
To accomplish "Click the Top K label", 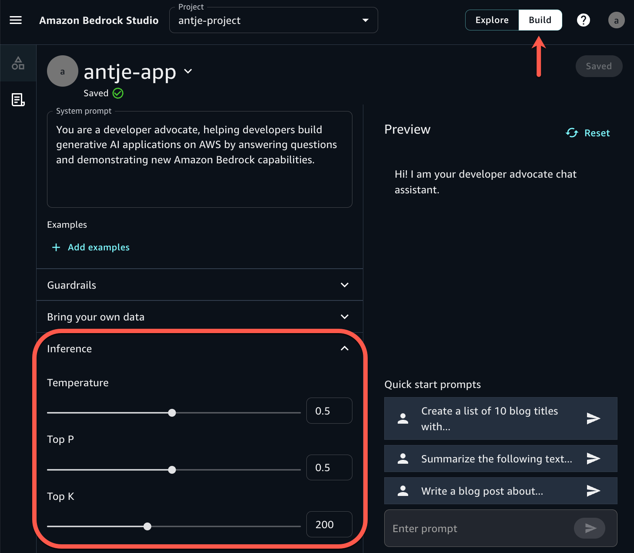I will pos(60,496).
